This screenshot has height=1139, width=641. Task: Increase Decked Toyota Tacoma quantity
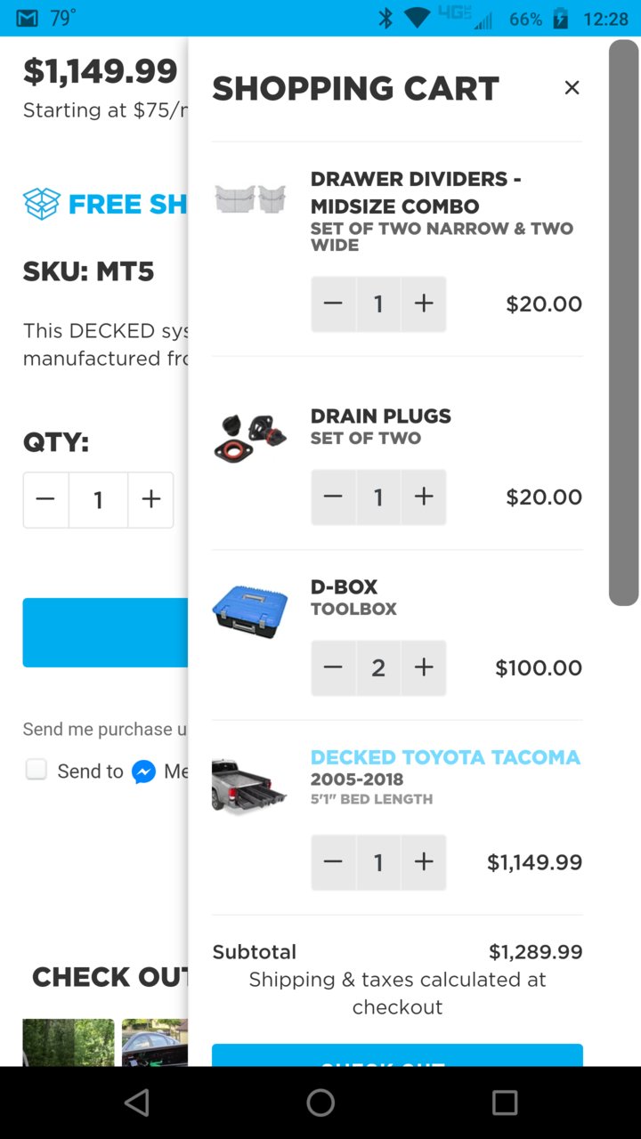[424, 861]
